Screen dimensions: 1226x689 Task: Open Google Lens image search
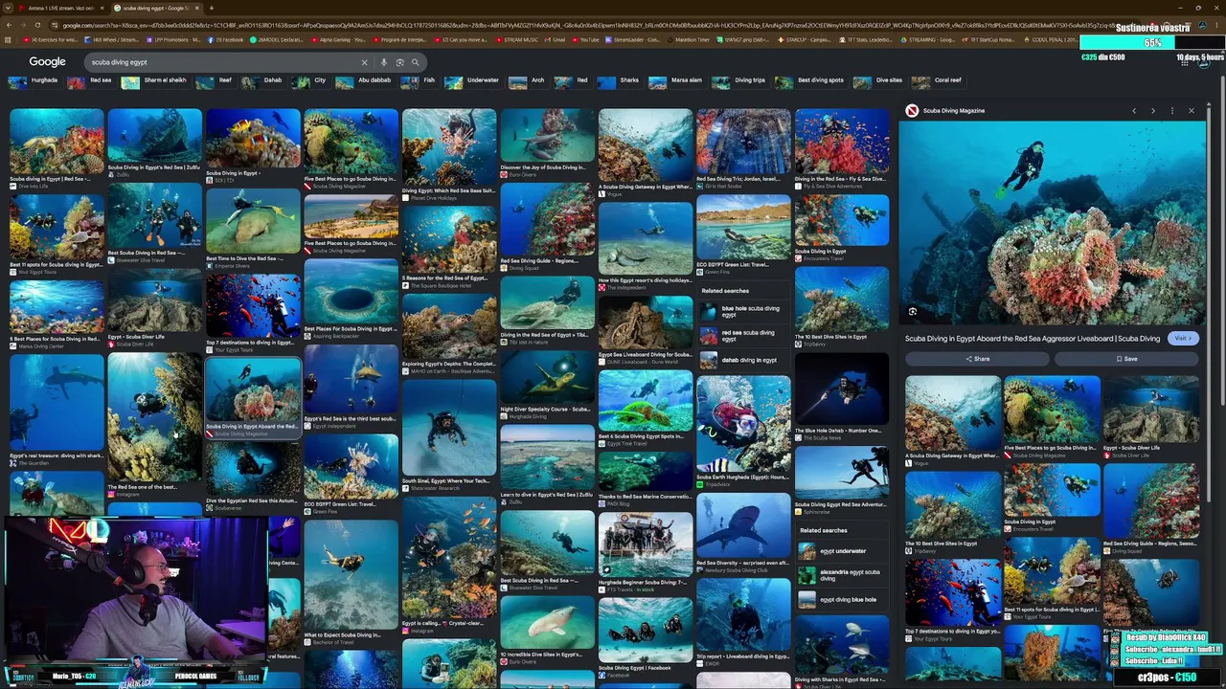(399, 62)
